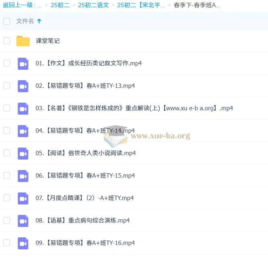Click the 文件名 column header
The height and width of the screenshot is (257, 268).
[25, 21]
